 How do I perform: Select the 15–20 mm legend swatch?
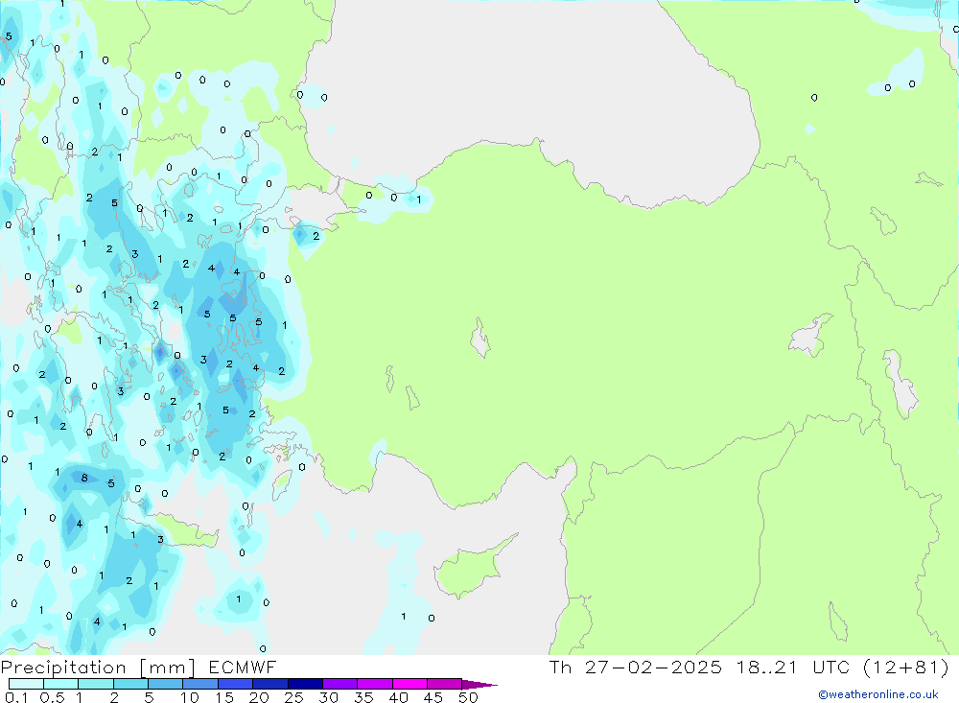pyautogui.click(x=235, y=684)
